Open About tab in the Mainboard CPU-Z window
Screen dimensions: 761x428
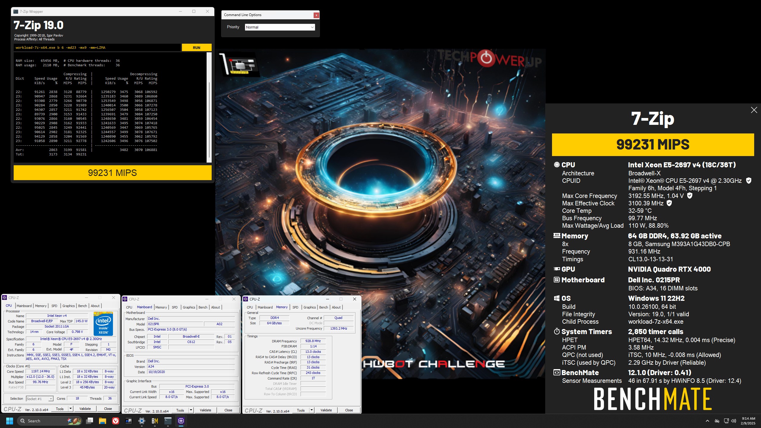(x=216, y=307)
